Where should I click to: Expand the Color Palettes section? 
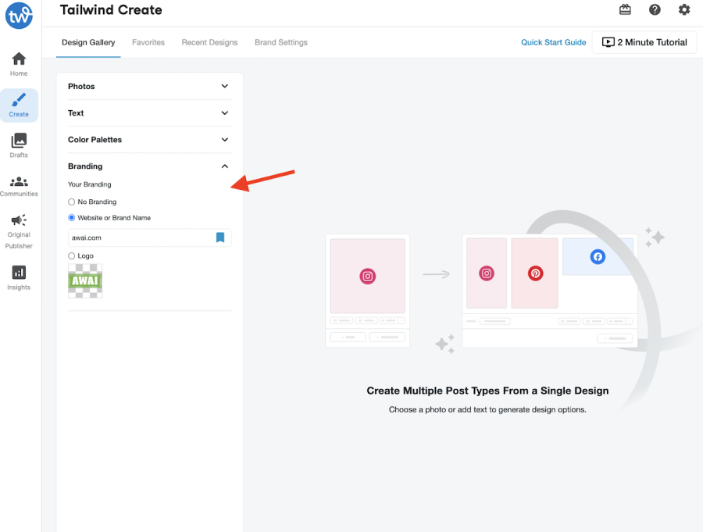pos(149,140)
